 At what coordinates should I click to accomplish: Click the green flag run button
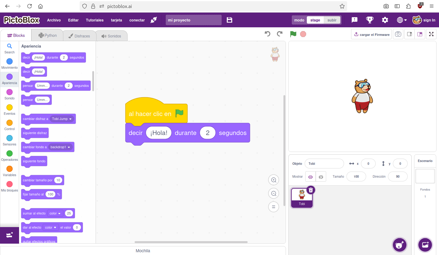293,34
